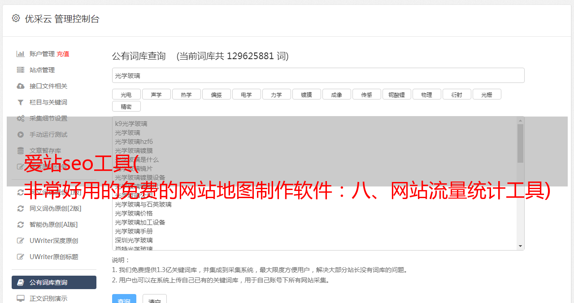Select the 光栅 tag button
Image resolution: width=574 pixels, height=303 pixels.
487,95
